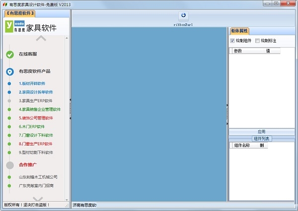Viewport: 298px width, 211px height.
Task: Click the ribbonBar1 blue arrow icon
Action: point(183,15)
